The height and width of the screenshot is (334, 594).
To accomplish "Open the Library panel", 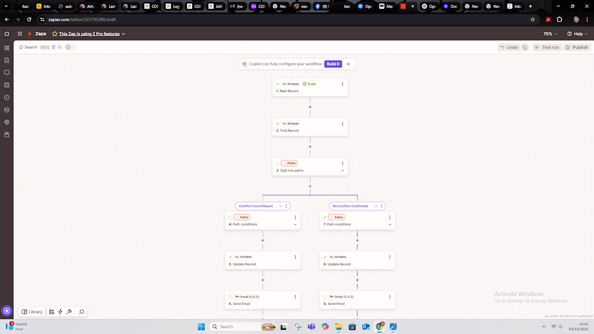I will pos(32,312).
